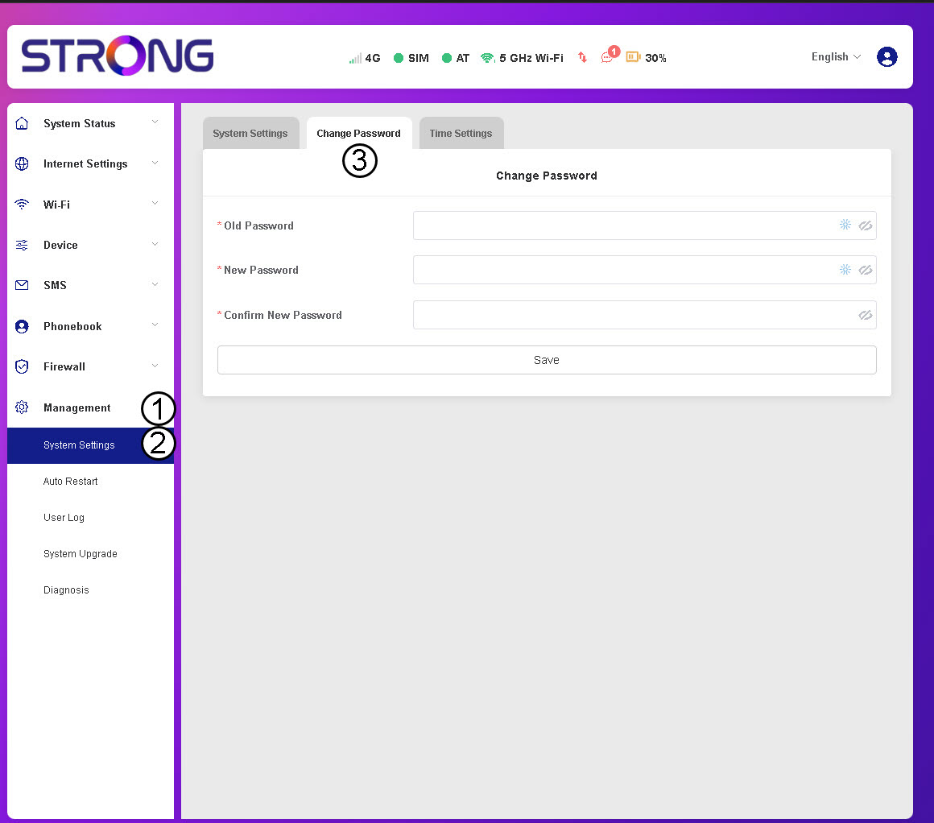Switch to the System Settings tab
Image resolution: width=934 pixels, height=823 pixels.
click(x=250, y=134)
